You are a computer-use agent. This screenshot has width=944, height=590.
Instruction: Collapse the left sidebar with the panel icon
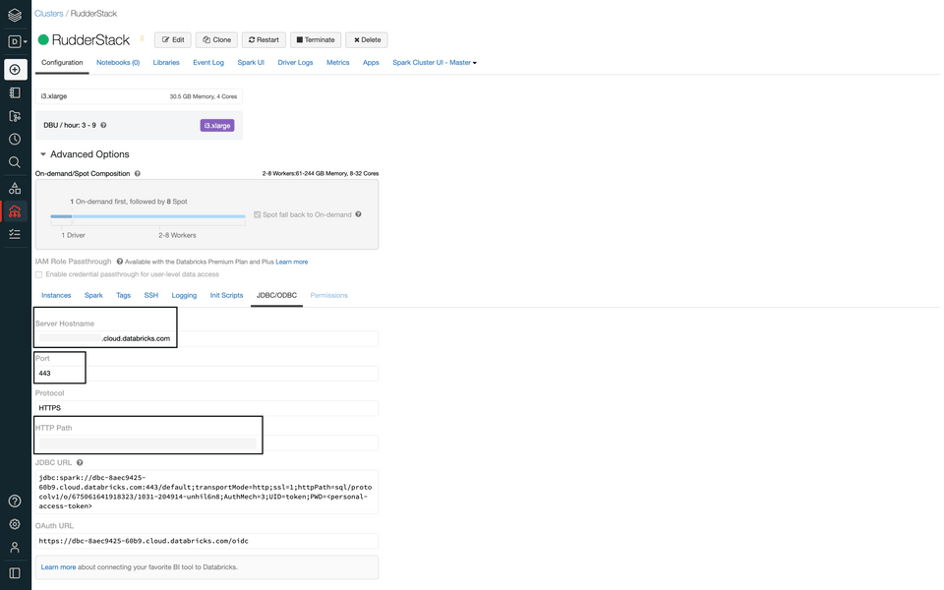14,572
